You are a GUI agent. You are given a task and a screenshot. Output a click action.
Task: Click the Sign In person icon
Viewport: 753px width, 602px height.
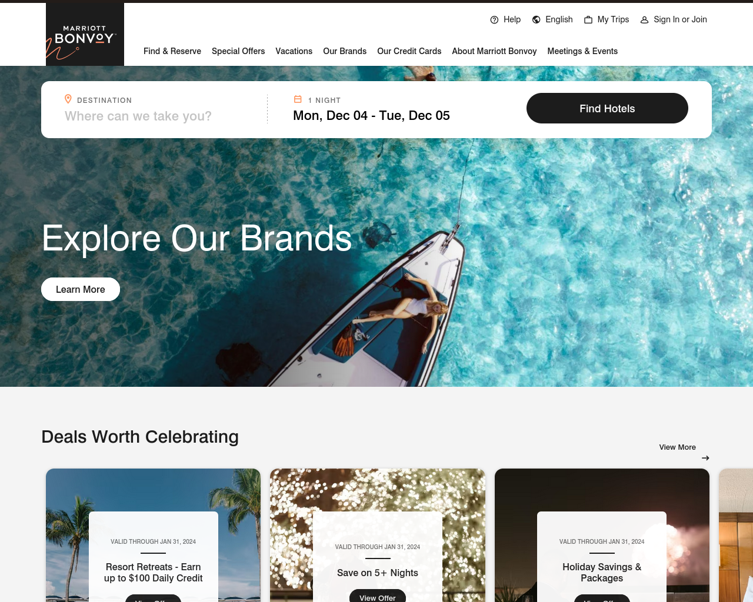(x=644, y=20)
